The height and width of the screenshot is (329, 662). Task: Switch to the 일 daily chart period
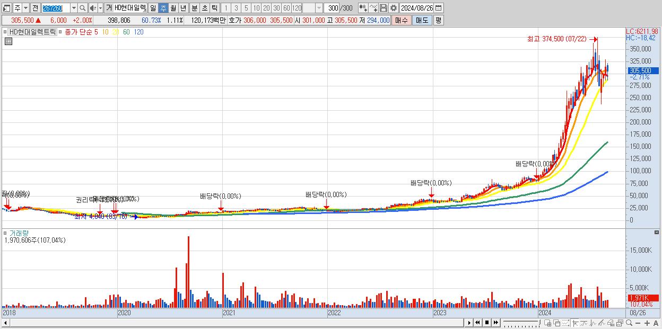[x=153, y=8]
